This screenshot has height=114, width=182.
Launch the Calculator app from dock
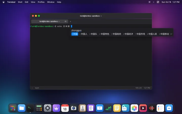coord(39,108)
